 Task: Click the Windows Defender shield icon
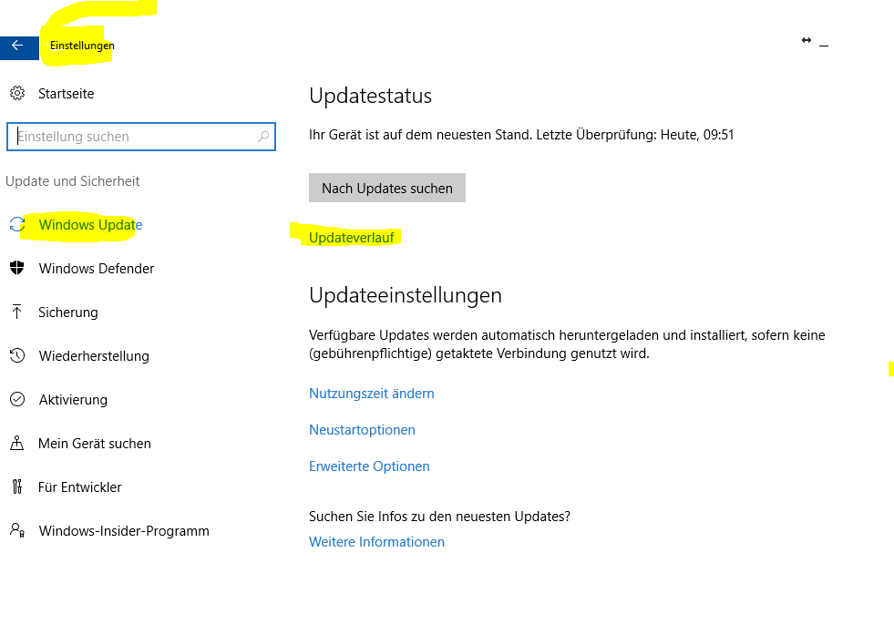(x=17, y=268)
